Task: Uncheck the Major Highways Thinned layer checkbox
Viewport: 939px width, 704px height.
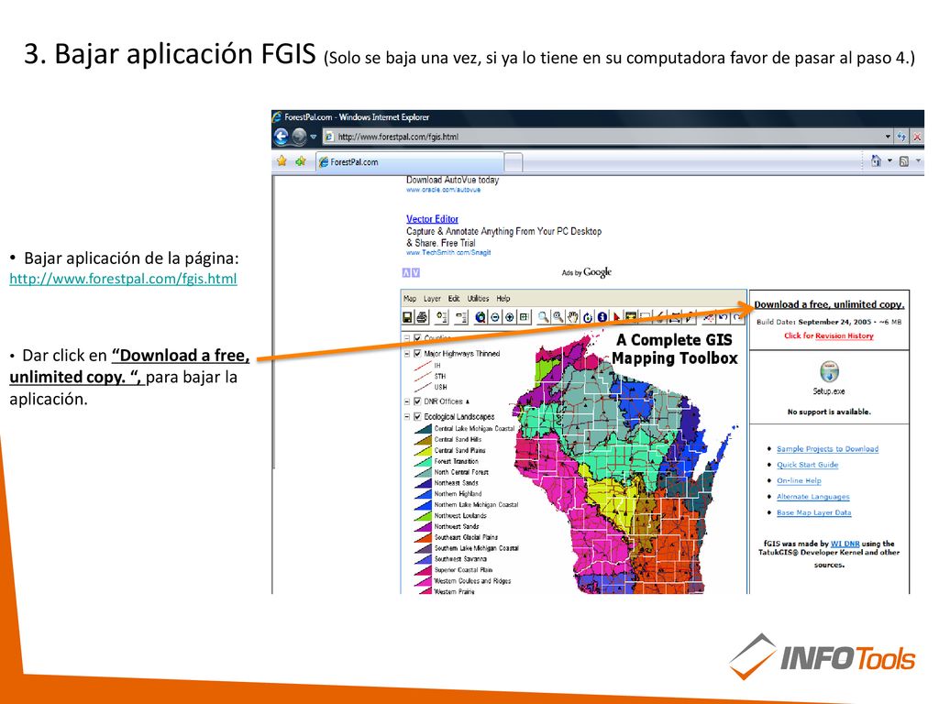Action: point(417,353)
